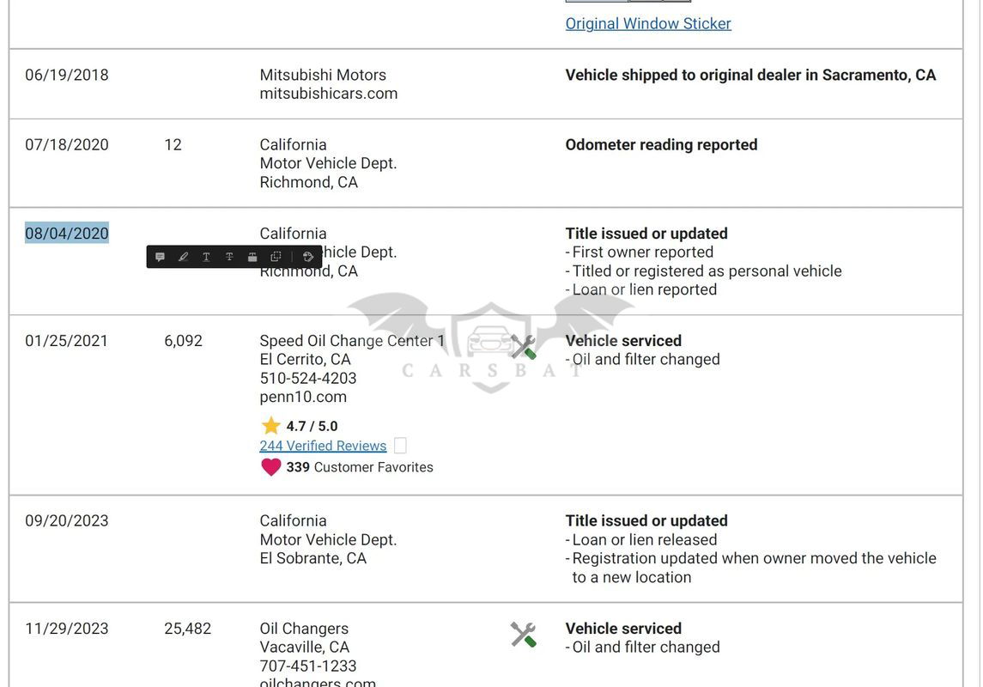This screenshot has width=983, height=687.
Task: Click the Oil Changers phone number 707-451-1233
Action: (x=308, y=666)
